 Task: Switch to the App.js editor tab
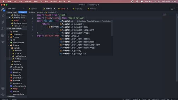click(x=63, y=9)
